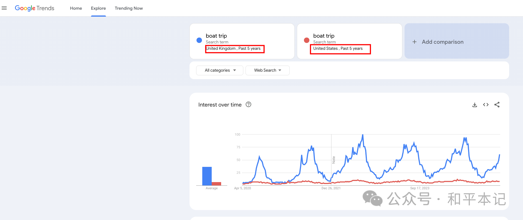This screenshot has height=220, width=523.
Task: Click the plus icon for Add comparison
Action: click(415, 42)
